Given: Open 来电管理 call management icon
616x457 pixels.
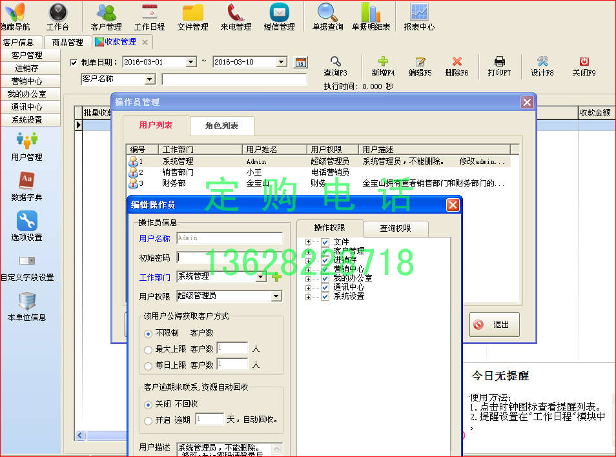Looking at the screenshot, I should (237, 16).
